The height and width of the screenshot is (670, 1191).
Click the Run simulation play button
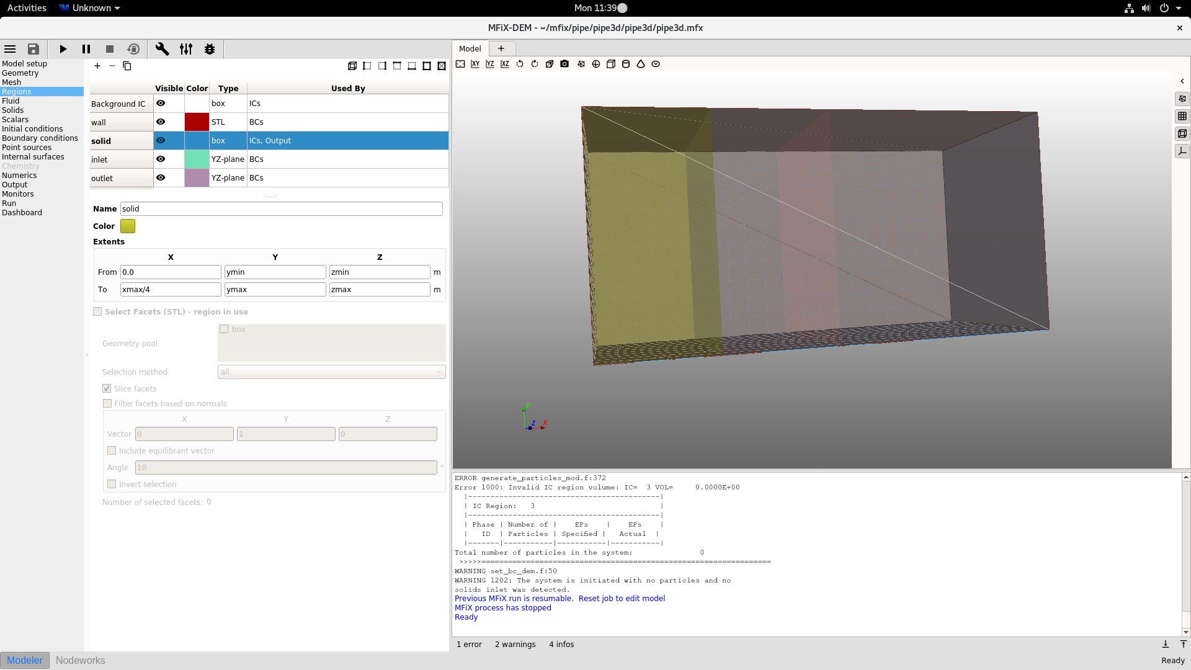click(x=63, y=49)
